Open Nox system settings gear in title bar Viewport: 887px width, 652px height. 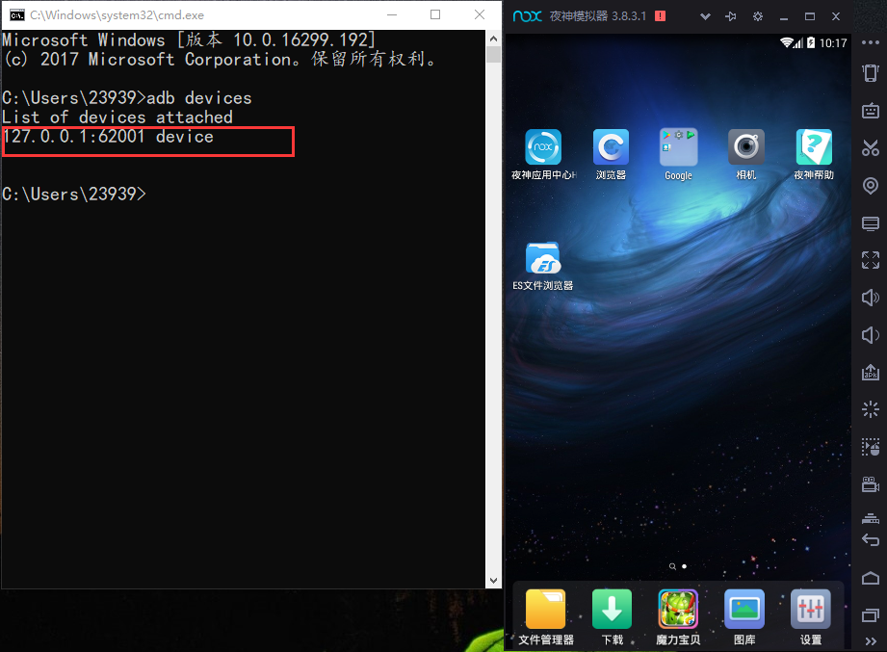point(758,16)
